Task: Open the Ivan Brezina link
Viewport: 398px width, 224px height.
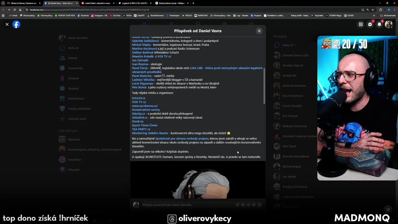Action: click(x=140, y=64)
